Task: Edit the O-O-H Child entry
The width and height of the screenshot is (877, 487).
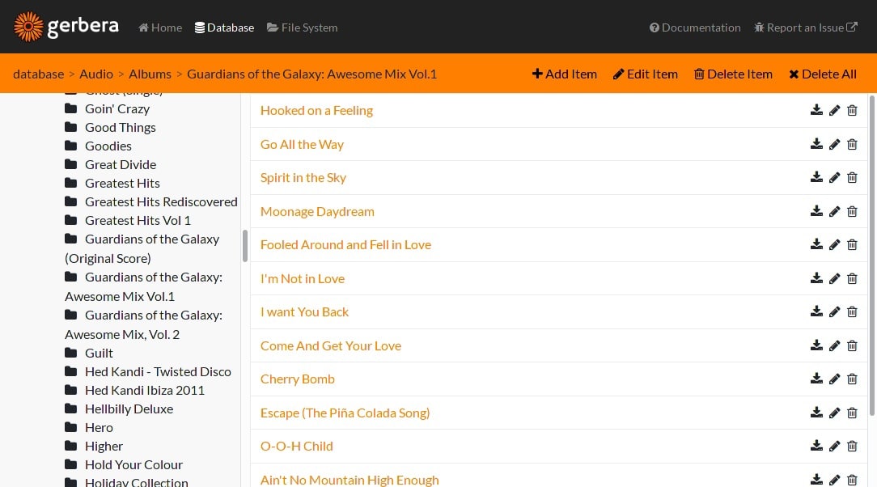Action: click(x=834, y=446)
